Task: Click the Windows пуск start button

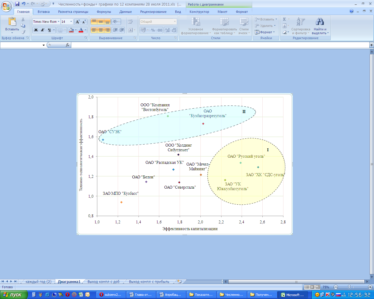Action: 14,295
